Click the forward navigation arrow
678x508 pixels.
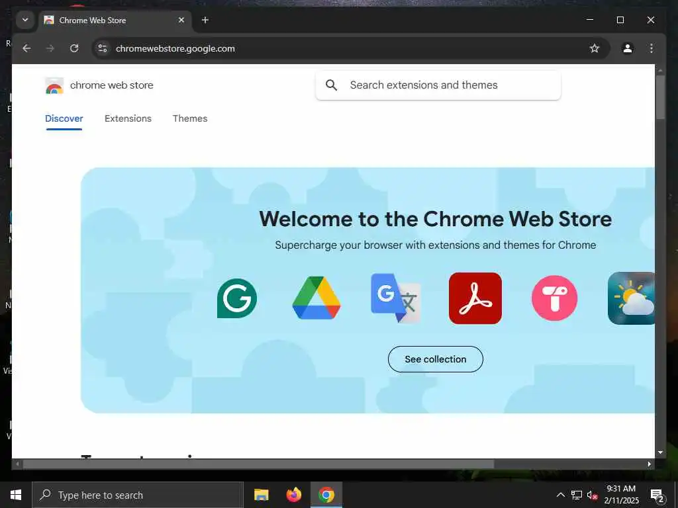[x=50, y=48]
